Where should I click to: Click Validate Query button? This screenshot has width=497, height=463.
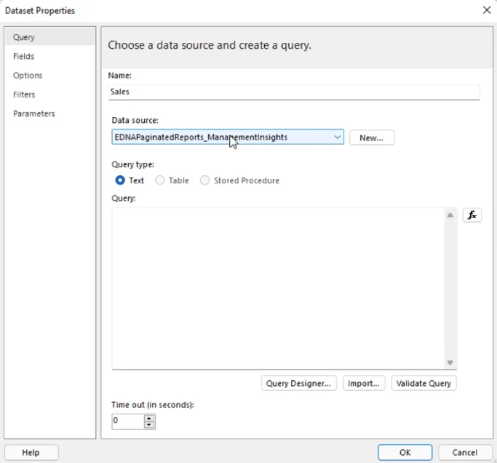[424, 383]
